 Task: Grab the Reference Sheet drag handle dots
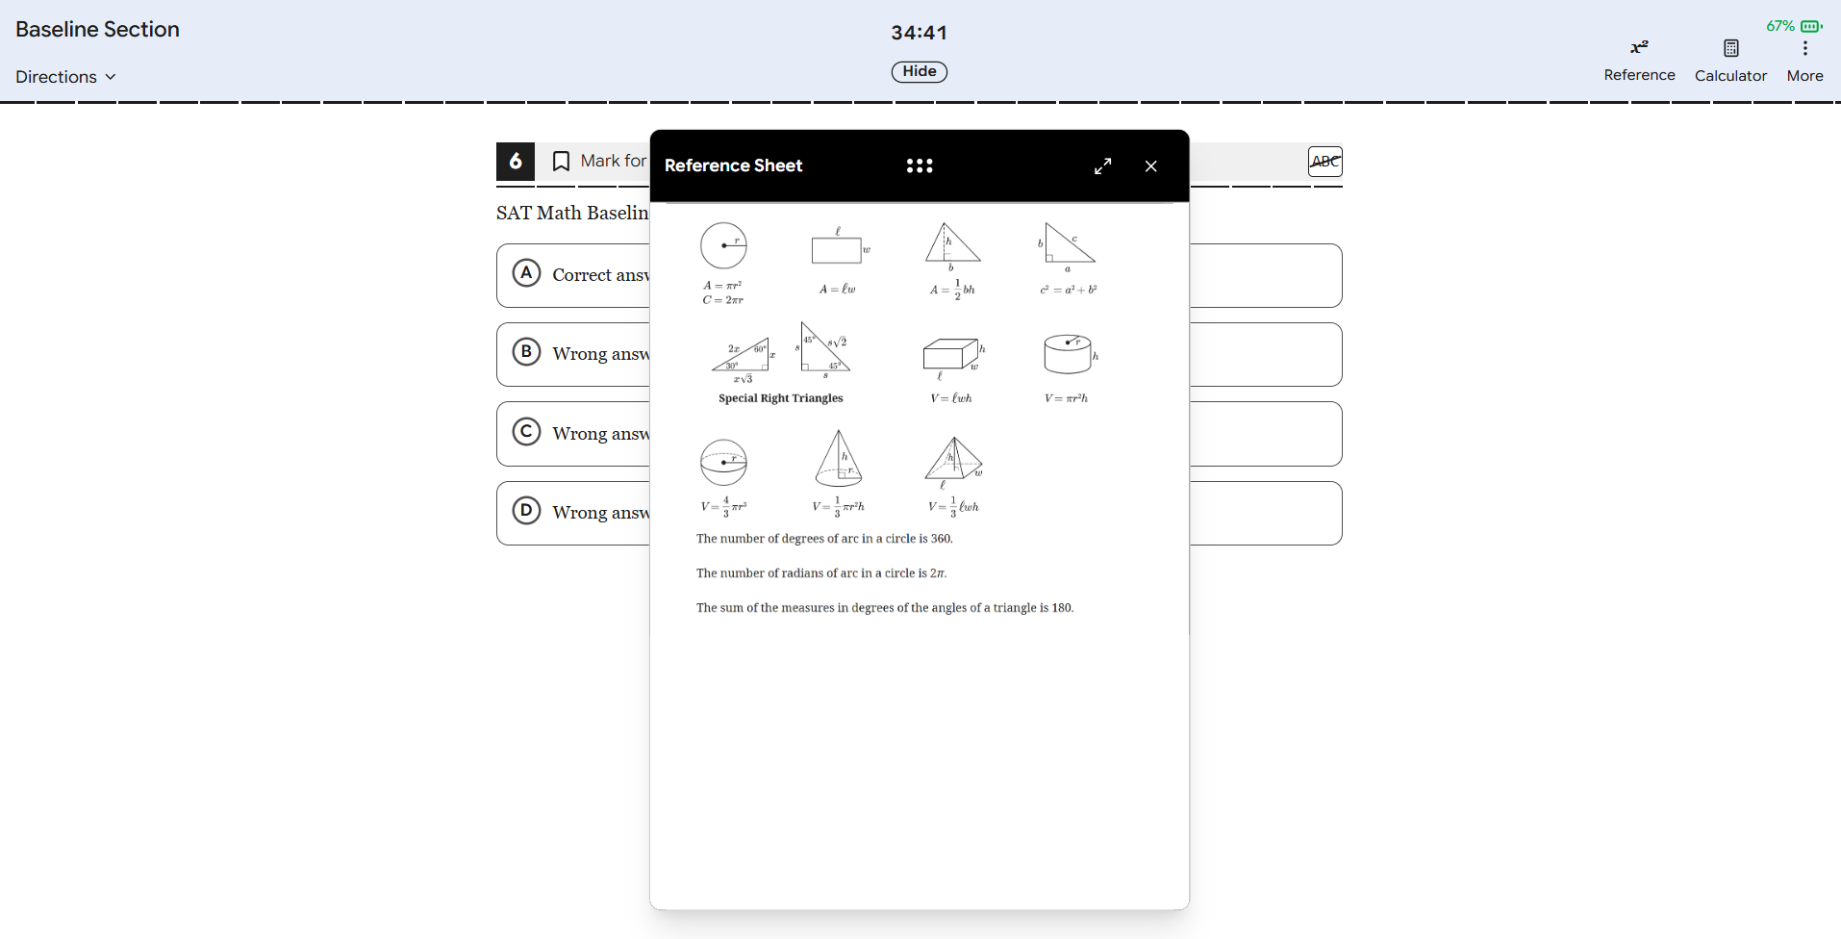pos(919,165)
